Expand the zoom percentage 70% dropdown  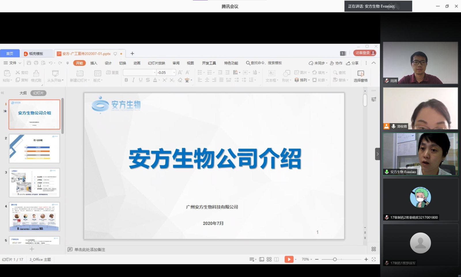307,259
